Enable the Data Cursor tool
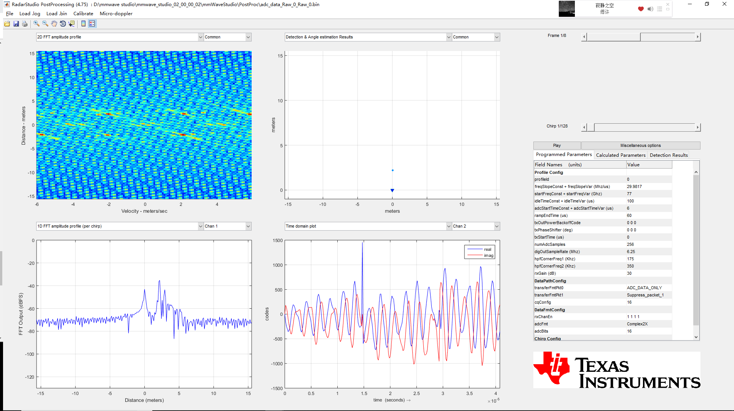Screen dimensions: 734x411 (72, 24)
